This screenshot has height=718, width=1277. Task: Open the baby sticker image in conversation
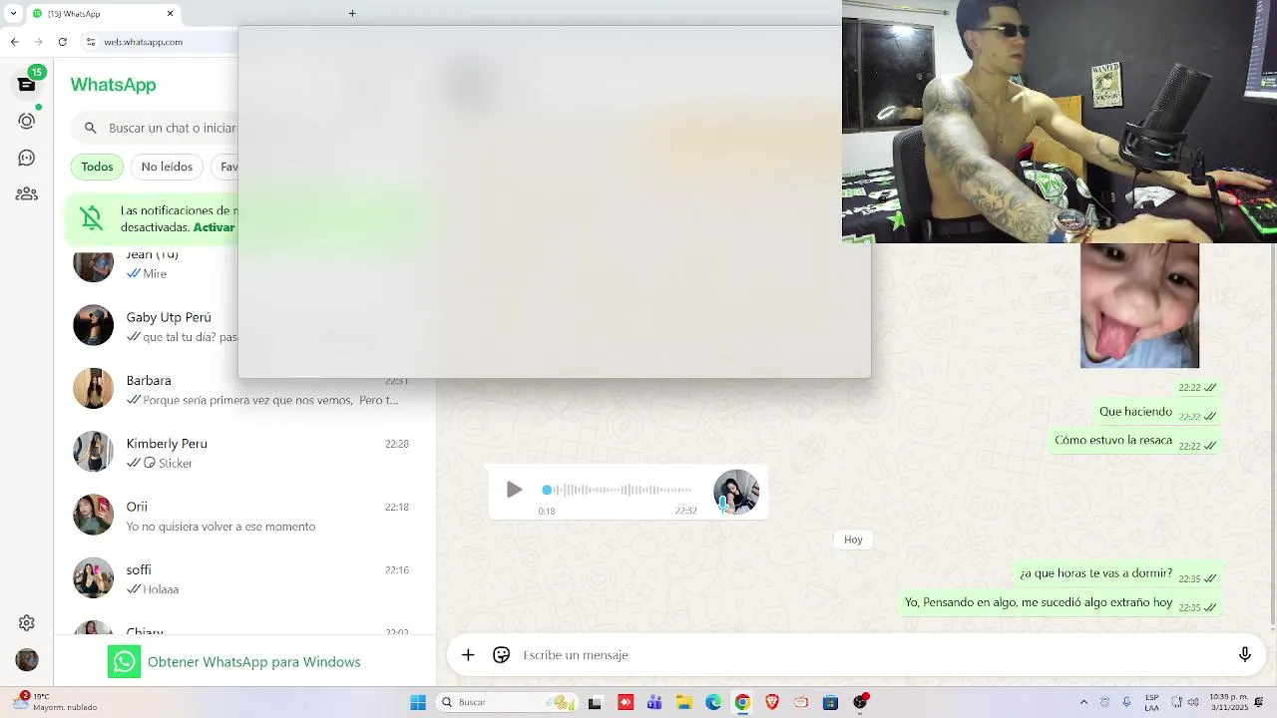click(1139, 306)
